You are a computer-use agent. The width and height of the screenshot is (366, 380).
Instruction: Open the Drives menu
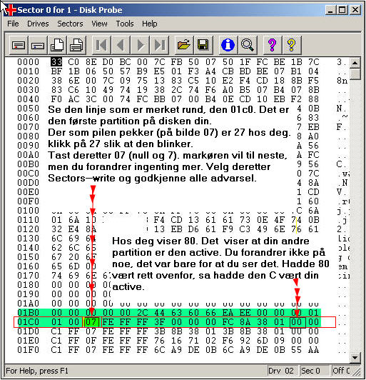[38, 24]
